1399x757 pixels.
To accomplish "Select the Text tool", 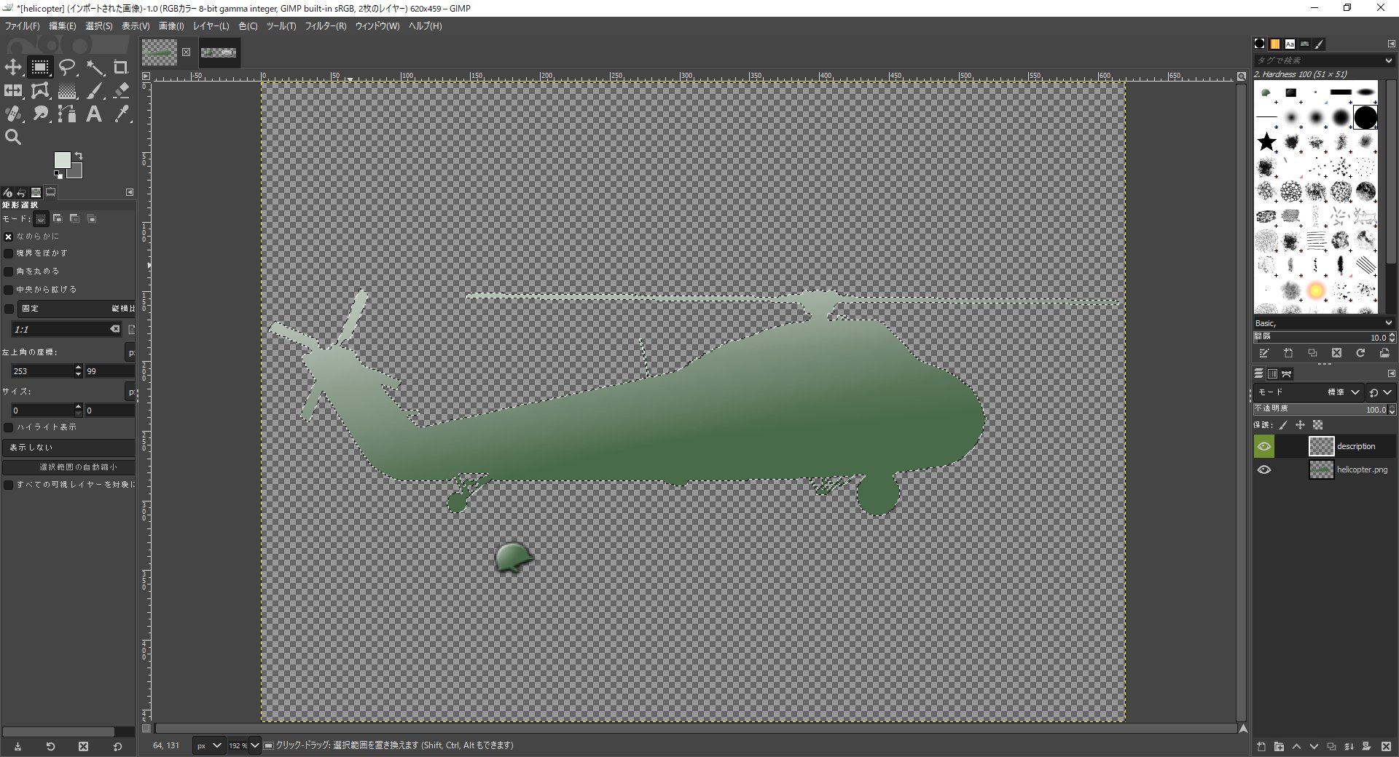I will (95, 114).
